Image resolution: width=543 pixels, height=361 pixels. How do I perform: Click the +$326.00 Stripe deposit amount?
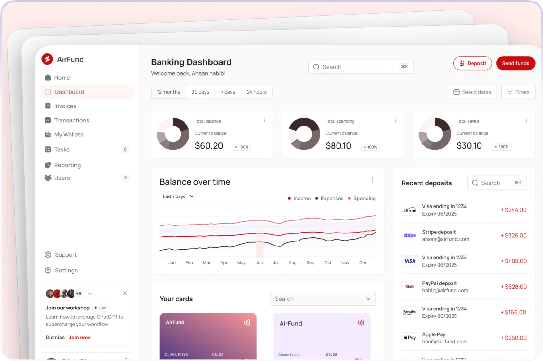[x=514, y=236]
